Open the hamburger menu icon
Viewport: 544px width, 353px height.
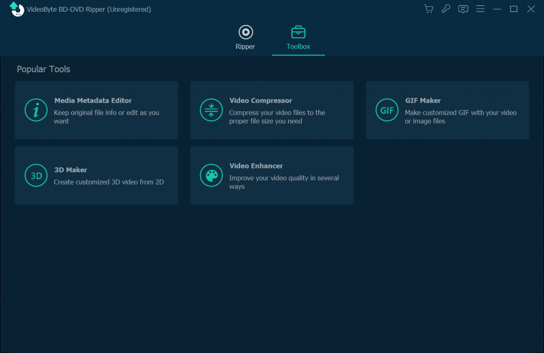point(480,9)
